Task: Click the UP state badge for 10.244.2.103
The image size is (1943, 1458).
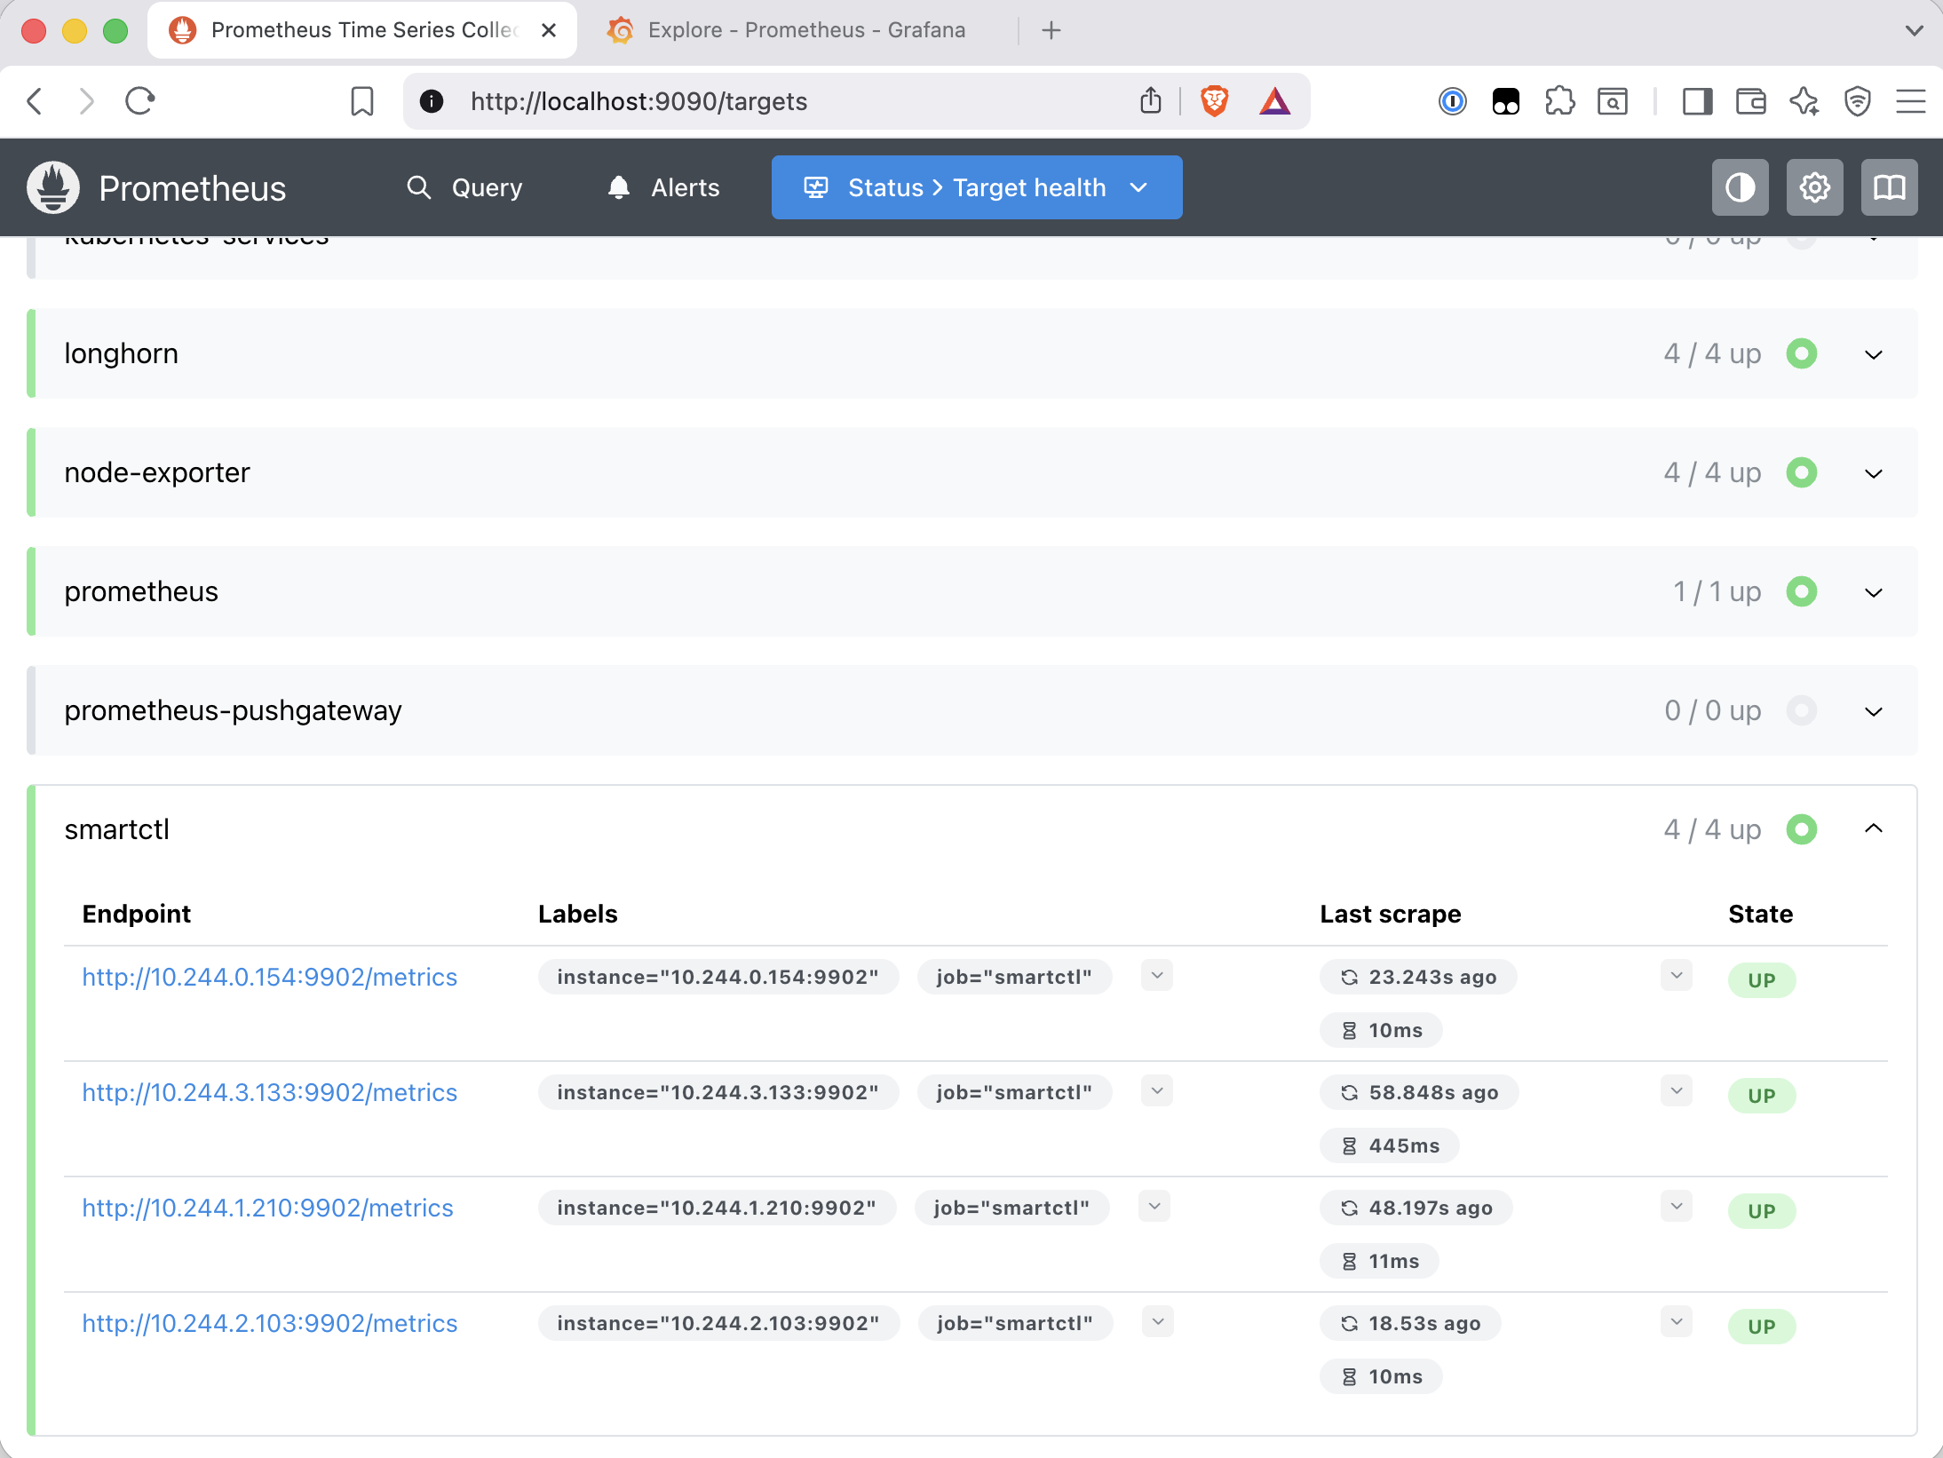Action: (x=1762, y=1327)
